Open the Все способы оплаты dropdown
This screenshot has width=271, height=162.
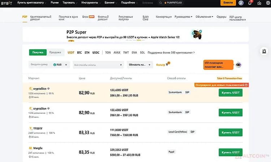point(98,65)
